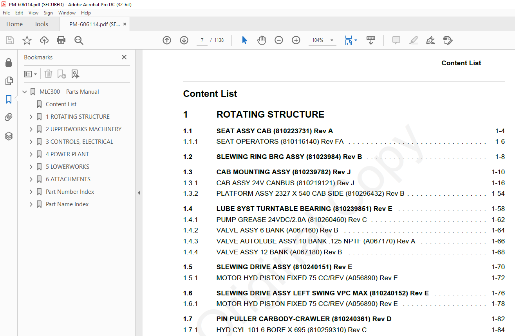
Task: Expand the 1 ROTATING STRUCTURE bookmark
Action: click(31, 117)
